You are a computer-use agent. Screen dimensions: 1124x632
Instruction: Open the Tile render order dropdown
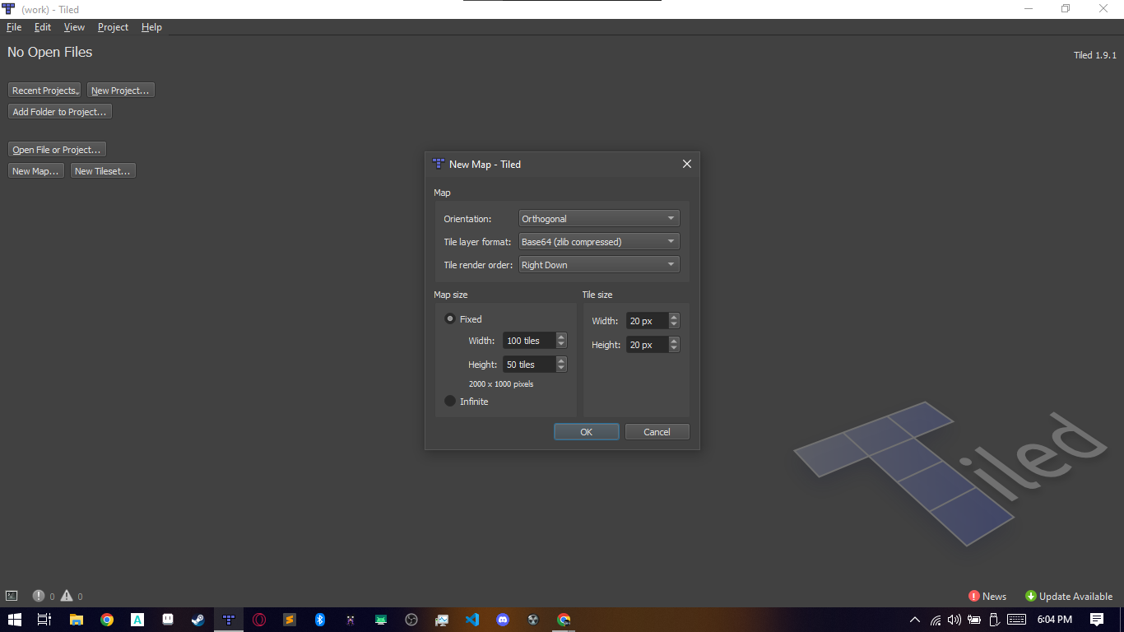[599, 265]
